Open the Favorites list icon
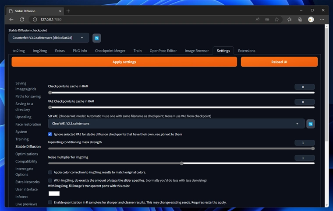Image resolution: width=333 pixels, height=211 pixels. point(289,20)
